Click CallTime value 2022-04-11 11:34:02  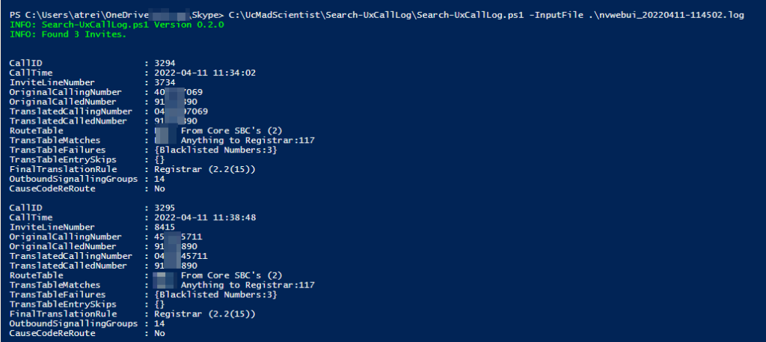(x=205, y=73)
